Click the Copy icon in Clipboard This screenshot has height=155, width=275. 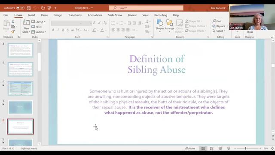tap(13, 27)
